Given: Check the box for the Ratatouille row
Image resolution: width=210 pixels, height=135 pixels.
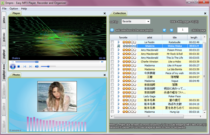Looking at the screenshot, I should point(112,42).
